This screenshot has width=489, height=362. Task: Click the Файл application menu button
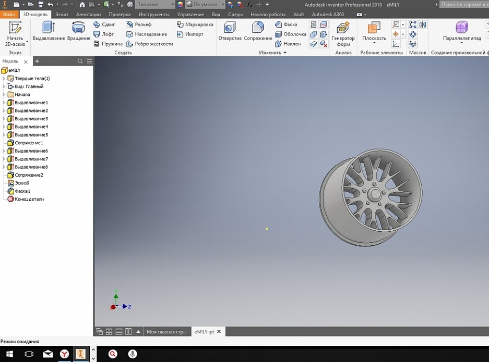tap(8, 15)
